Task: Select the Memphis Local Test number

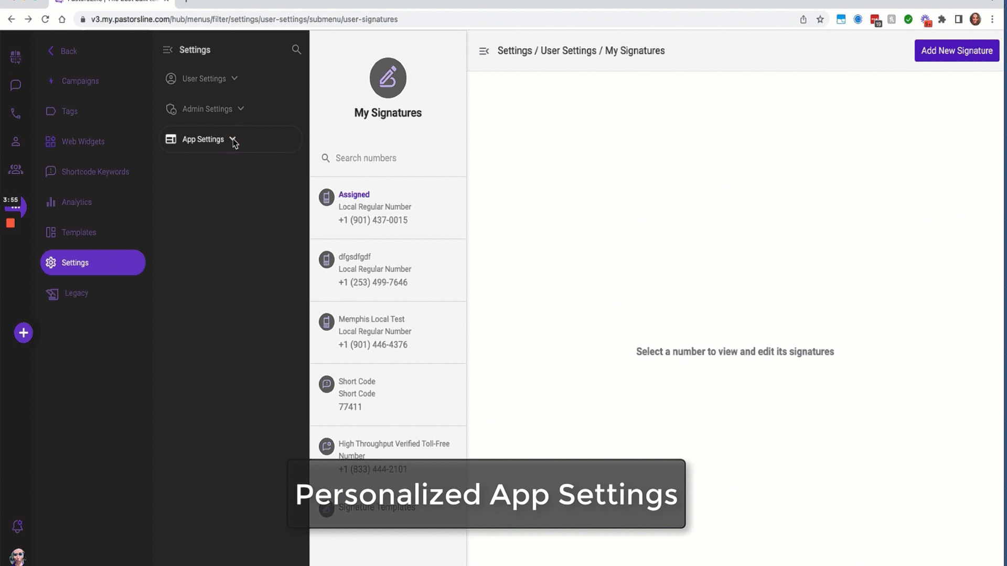Action: pos(388,333)
